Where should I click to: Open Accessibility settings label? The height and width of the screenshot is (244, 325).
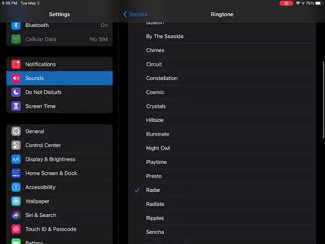[41, 187]
